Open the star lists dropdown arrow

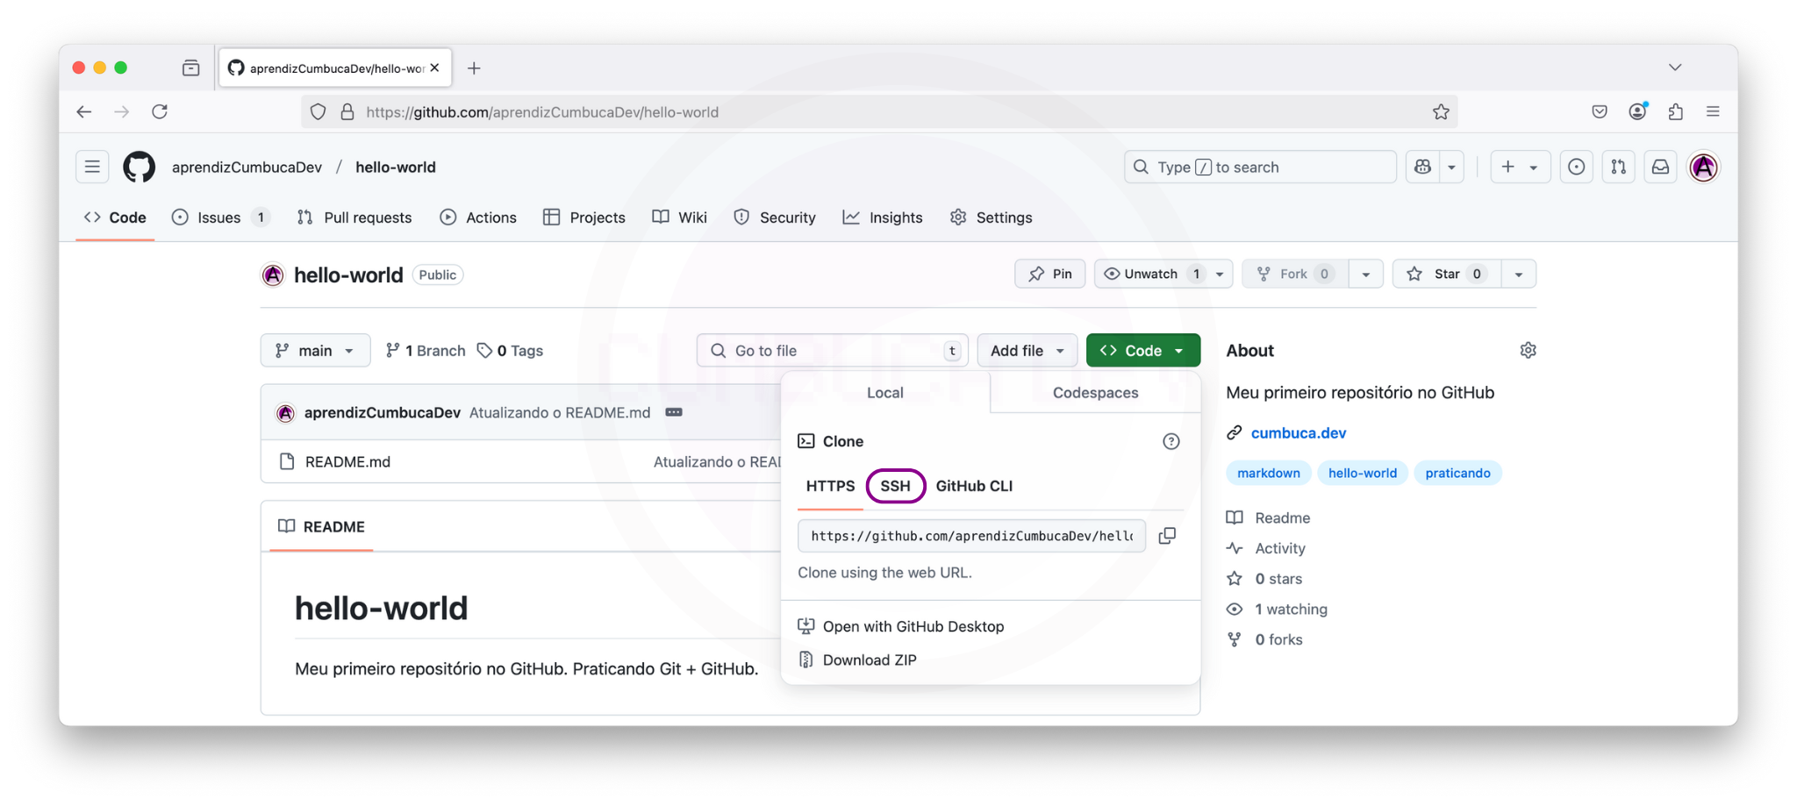click(1519, 274)
